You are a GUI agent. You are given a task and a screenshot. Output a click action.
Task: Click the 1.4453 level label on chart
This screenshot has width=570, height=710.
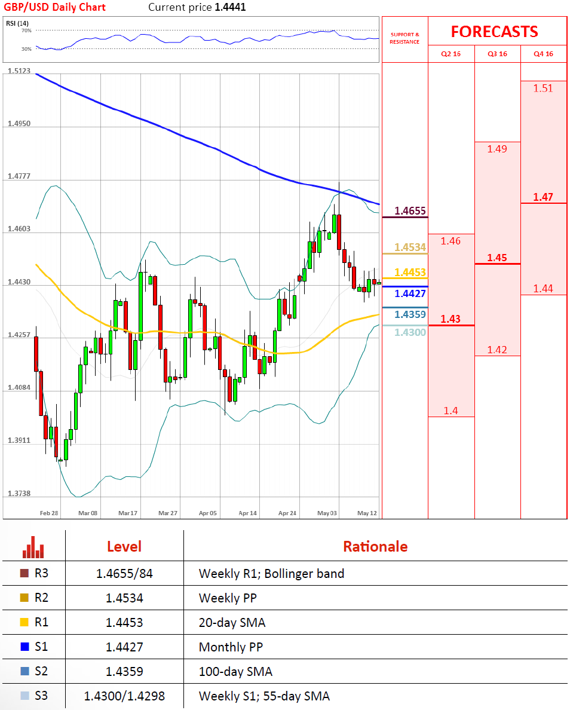pyautogui.click(x=410, y=272)
